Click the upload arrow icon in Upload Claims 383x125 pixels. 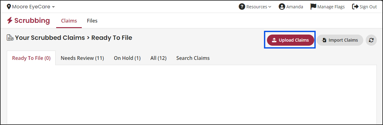point(274,40)
